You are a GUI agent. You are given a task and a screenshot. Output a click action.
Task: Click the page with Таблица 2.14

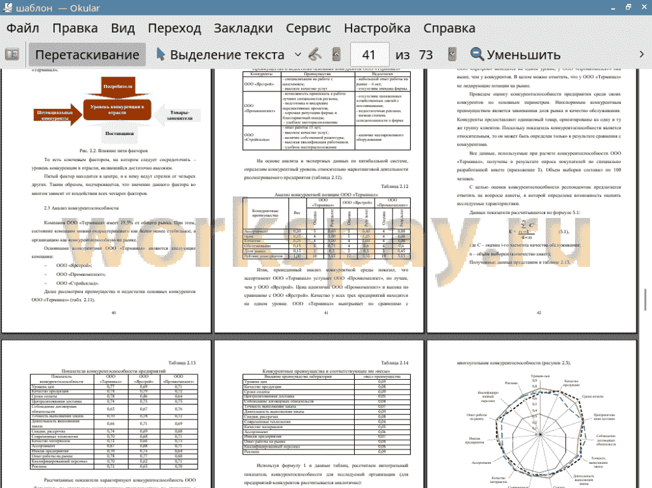click(319, 414)
